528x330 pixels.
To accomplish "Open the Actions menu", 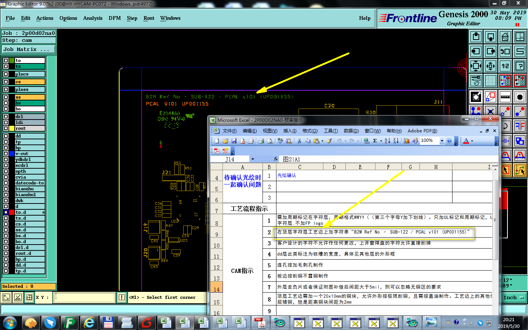I will pyautogui.click(x=45, y=18).
